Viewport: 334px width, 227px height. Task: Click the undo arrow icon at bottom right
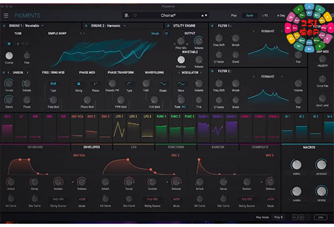click(295, 218)
